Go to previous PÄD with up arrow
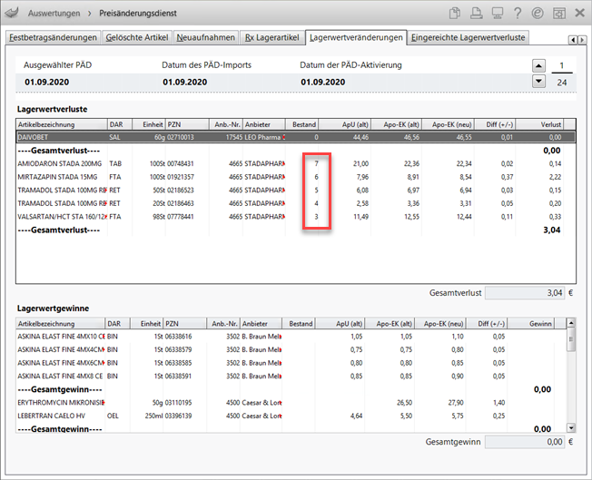This screenshot has height=480, width=592. [538, 66]
